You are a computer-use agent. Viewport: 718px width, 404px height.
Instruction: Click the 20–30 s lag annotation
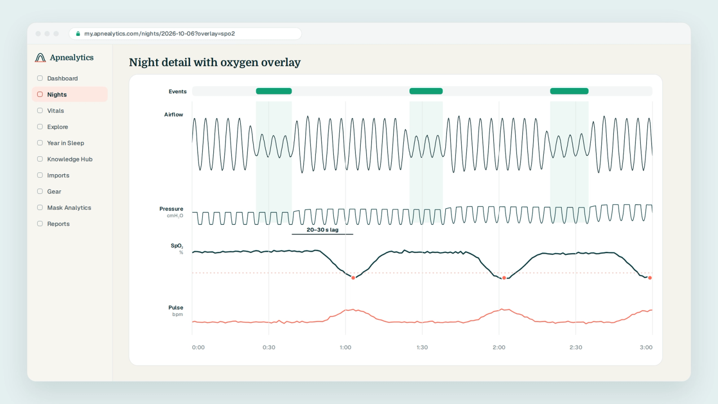(323, 230)
